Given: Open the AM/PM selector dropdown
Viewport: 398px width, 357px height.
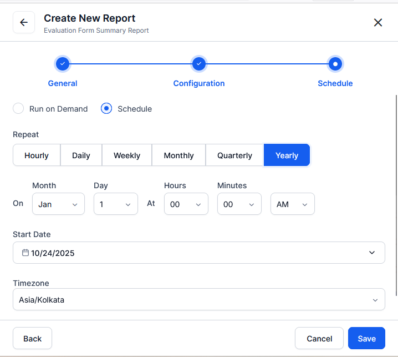Looking at the screenshot, I should tap(292, 204).
